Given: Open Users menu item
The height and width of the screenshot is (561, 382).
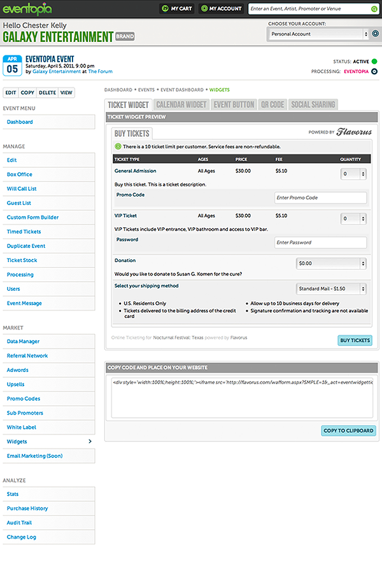Looking at the screenshot, I should click(x=48, y=289).
